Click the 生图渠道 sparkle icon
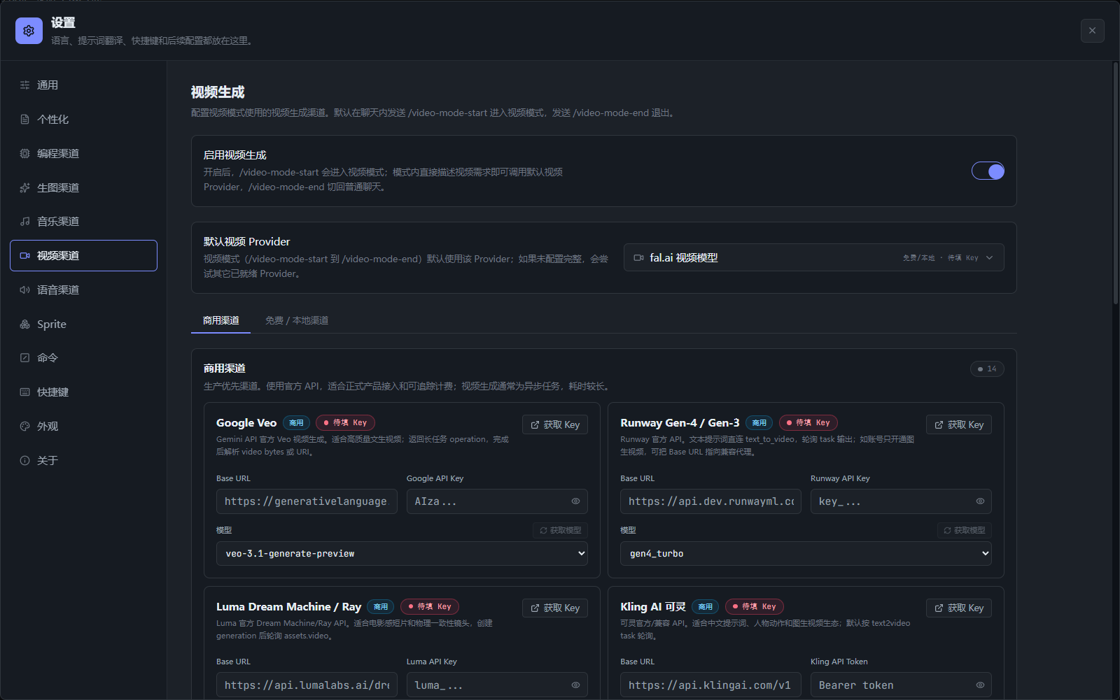The width and height of the screenshot is (1120, 700). [24, 187]
